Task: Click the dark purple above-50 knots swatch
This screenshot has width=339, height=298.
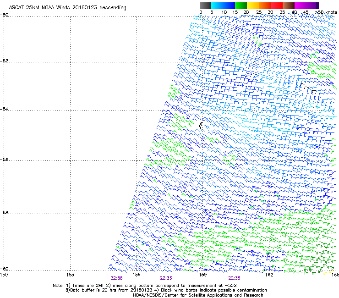Action: (317, 6)
